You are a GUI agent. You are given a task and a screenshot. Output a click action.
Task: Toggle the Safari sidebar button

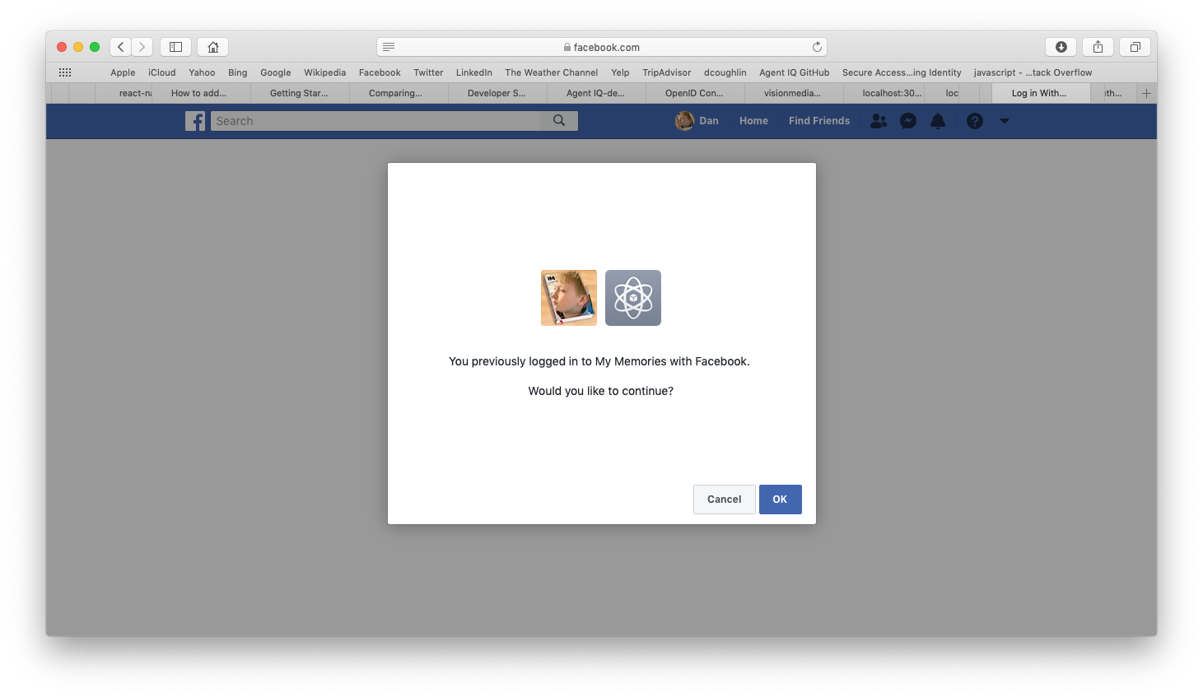coord(175,47)
